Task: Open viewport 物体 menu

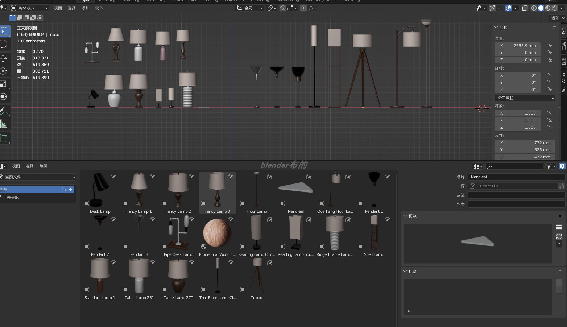Action: click(x=99, y=8)
